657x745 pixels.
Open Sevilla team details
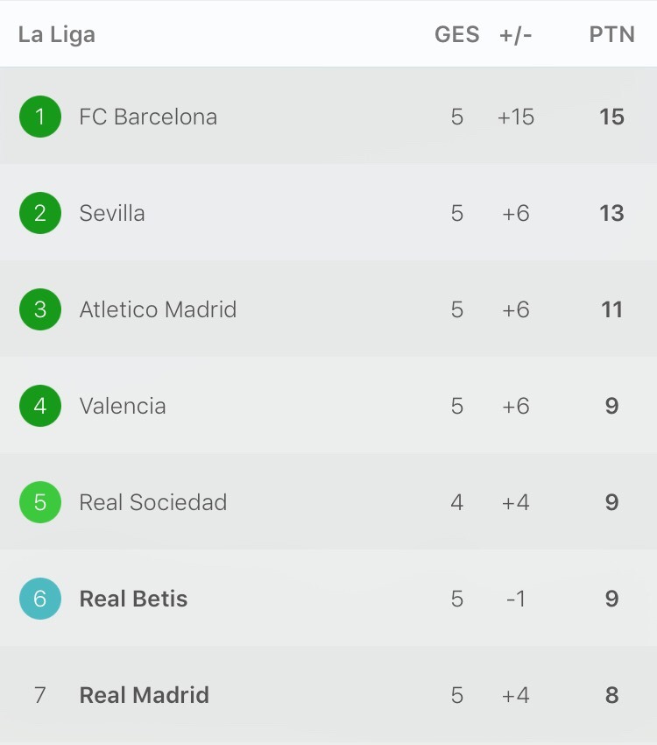point(112,213)
